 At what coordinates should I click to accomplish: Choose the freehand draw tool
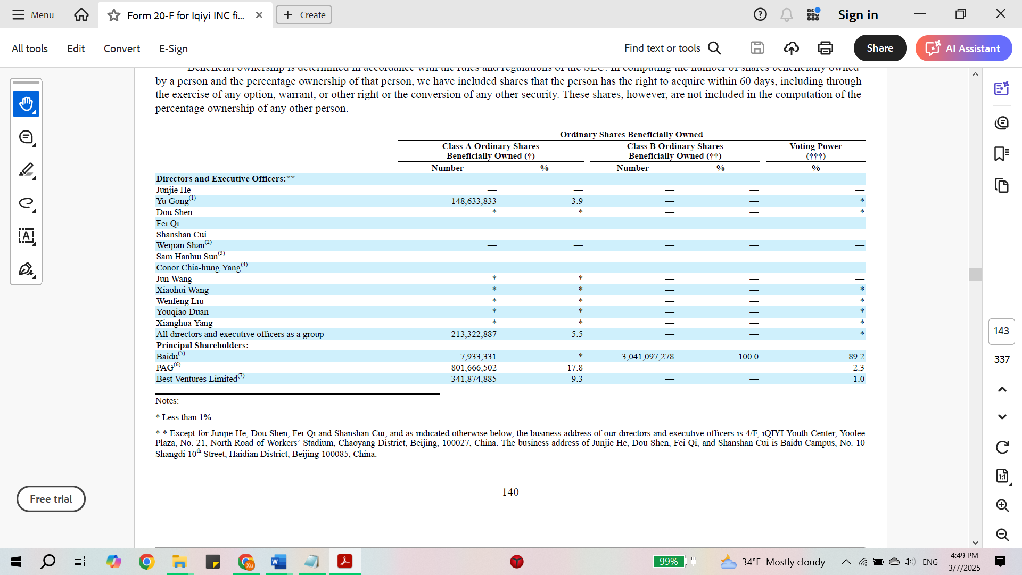pos(26,203)
